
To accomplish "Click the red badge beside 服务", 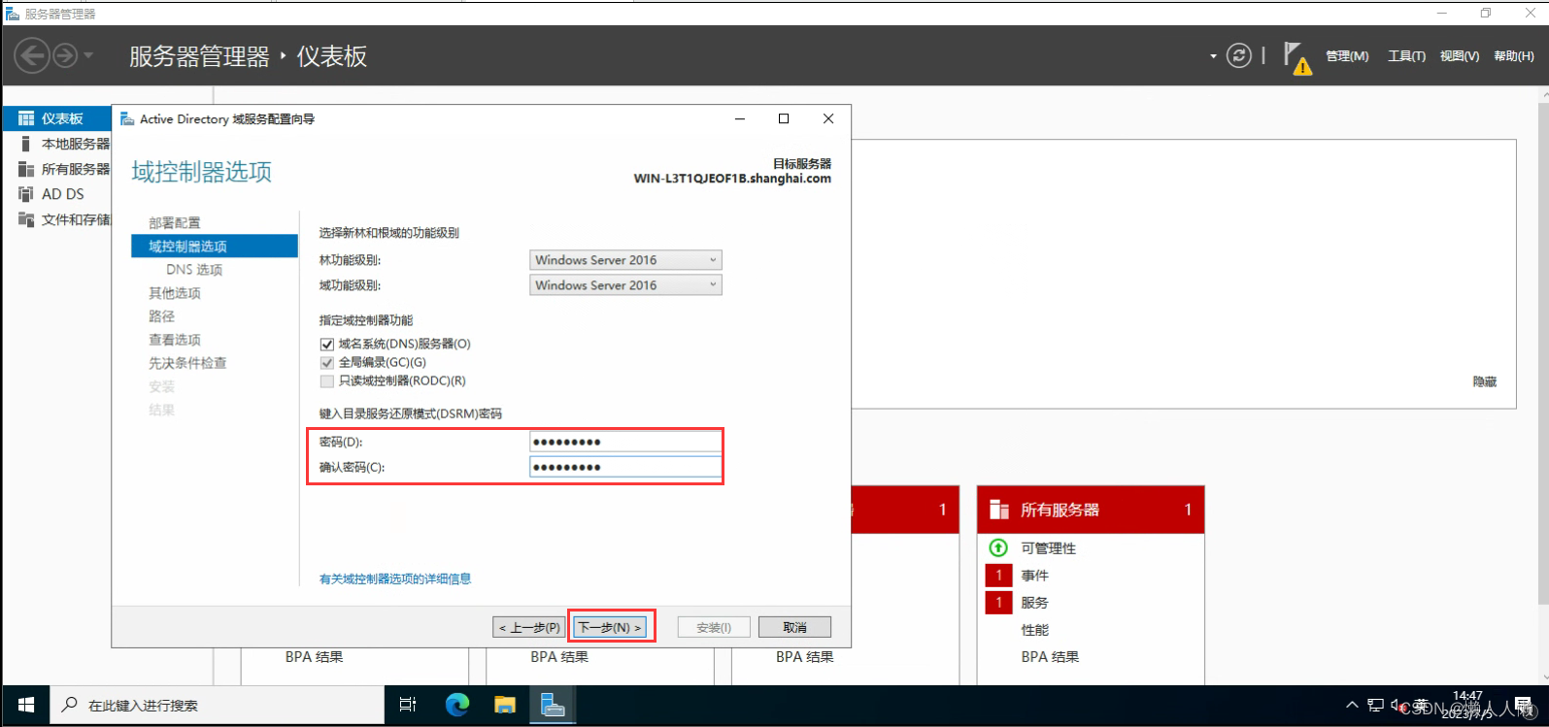I will click(998, 602).
